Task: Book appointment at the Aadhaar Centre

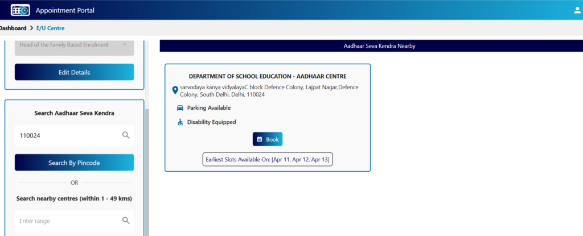Action: [268, 139]
